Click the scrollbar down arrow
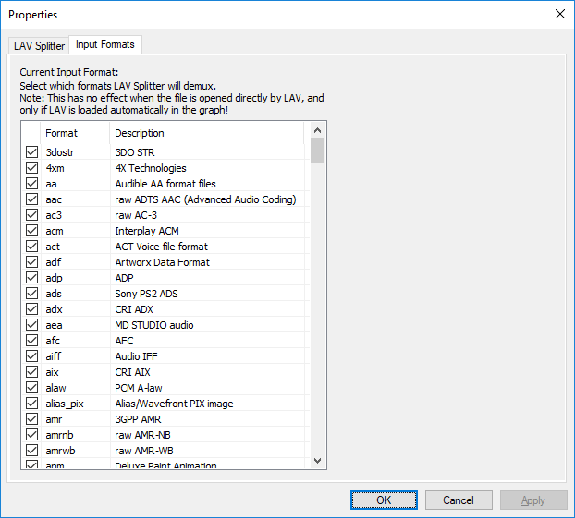The height and width of the screenshot is (518, 575). pos(318,461)
